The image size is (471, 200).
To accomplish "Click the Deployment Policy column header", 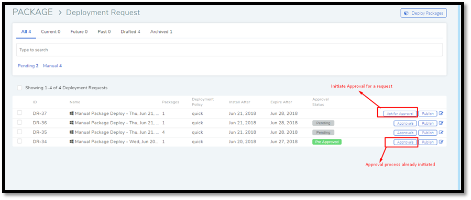I will coord(203,102).
